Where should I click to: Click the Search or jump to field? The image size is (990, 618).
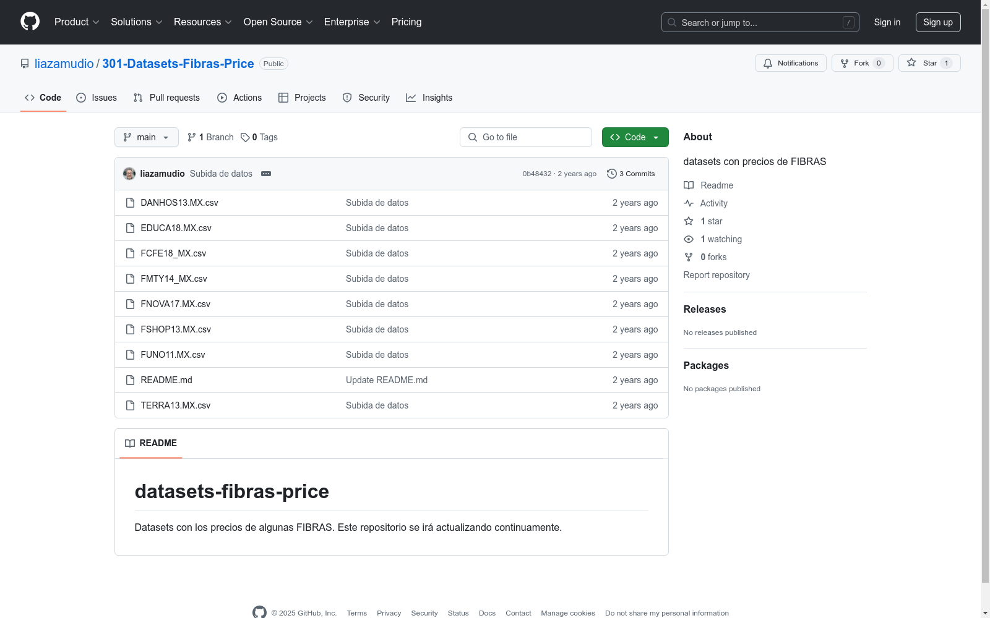pyautogui.click(x=760, y=22)
